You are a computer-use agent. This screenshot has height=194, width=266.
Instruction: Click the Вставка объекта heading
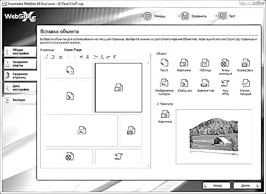59,32
